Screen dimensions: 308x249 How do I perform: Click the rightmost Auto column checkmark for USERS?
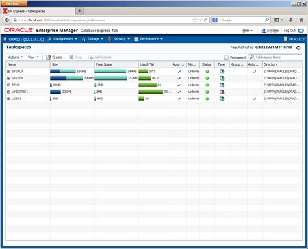pyautogui.click(x=255, y=99)
